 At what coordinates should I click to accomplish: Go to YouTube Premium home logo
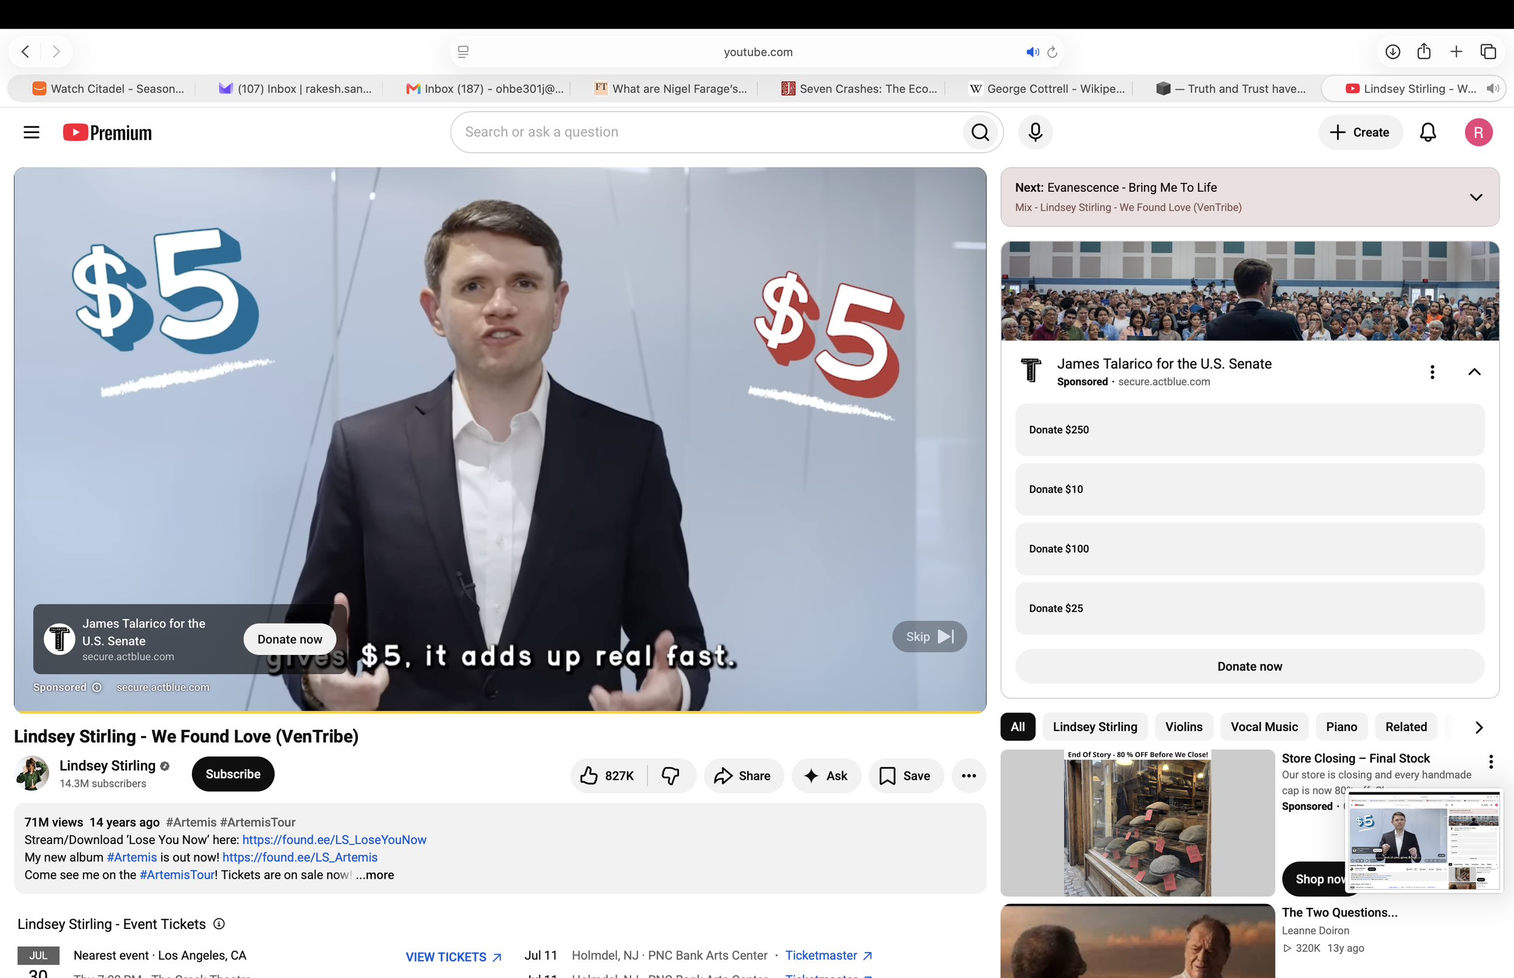107,132
